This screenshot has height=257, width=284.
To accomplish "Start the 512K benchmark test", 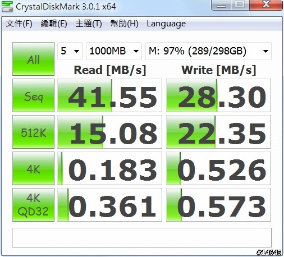I will tap(33, 132).
